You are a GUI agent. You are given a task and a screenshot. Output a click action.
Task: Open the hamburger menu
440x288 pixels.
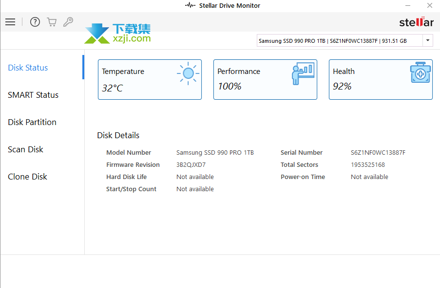[10, 22]
